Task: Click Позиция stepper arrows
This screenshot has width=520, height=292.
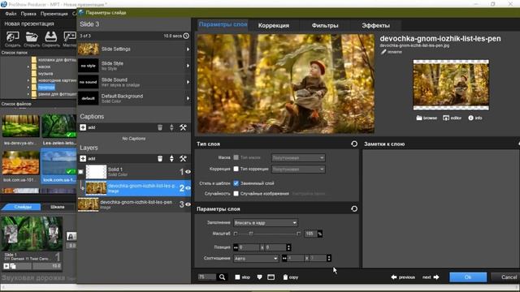Action: pyautogui.click(x=288, y=247)
